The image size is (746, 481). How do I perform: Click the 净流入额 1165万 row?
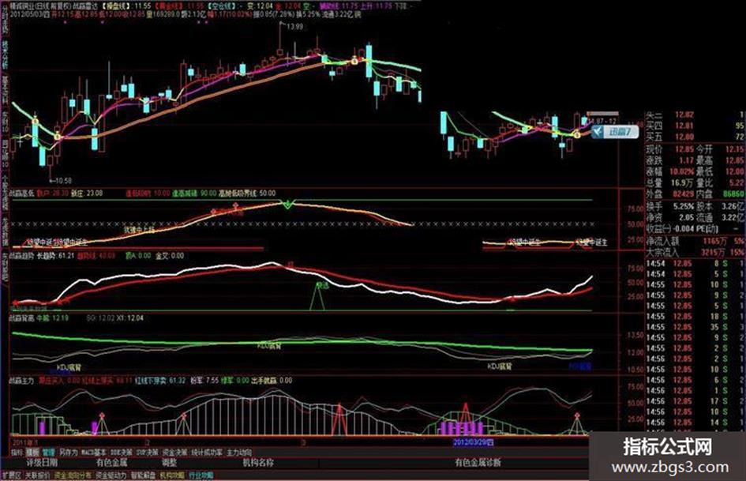pyautogui.click(x=695, y=241)
